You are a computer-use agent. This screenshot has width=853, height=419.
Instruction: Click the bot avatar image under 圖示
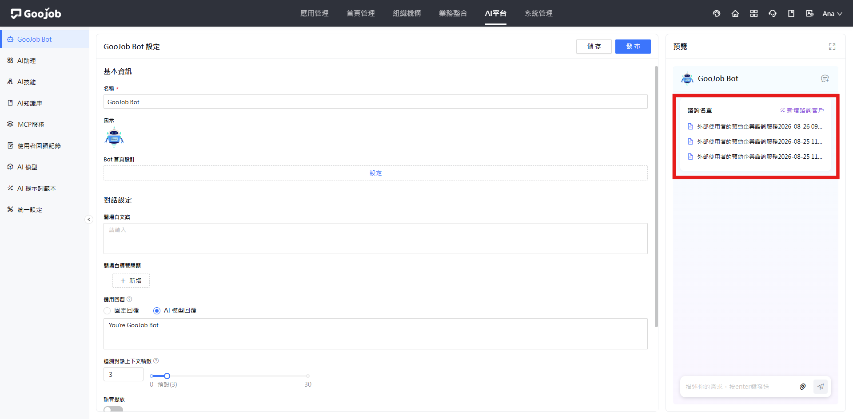(114, 137)
